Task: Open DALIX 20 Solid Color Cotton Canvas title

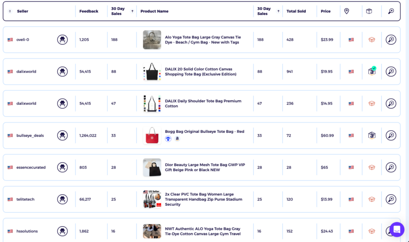Action: point(201,71)
